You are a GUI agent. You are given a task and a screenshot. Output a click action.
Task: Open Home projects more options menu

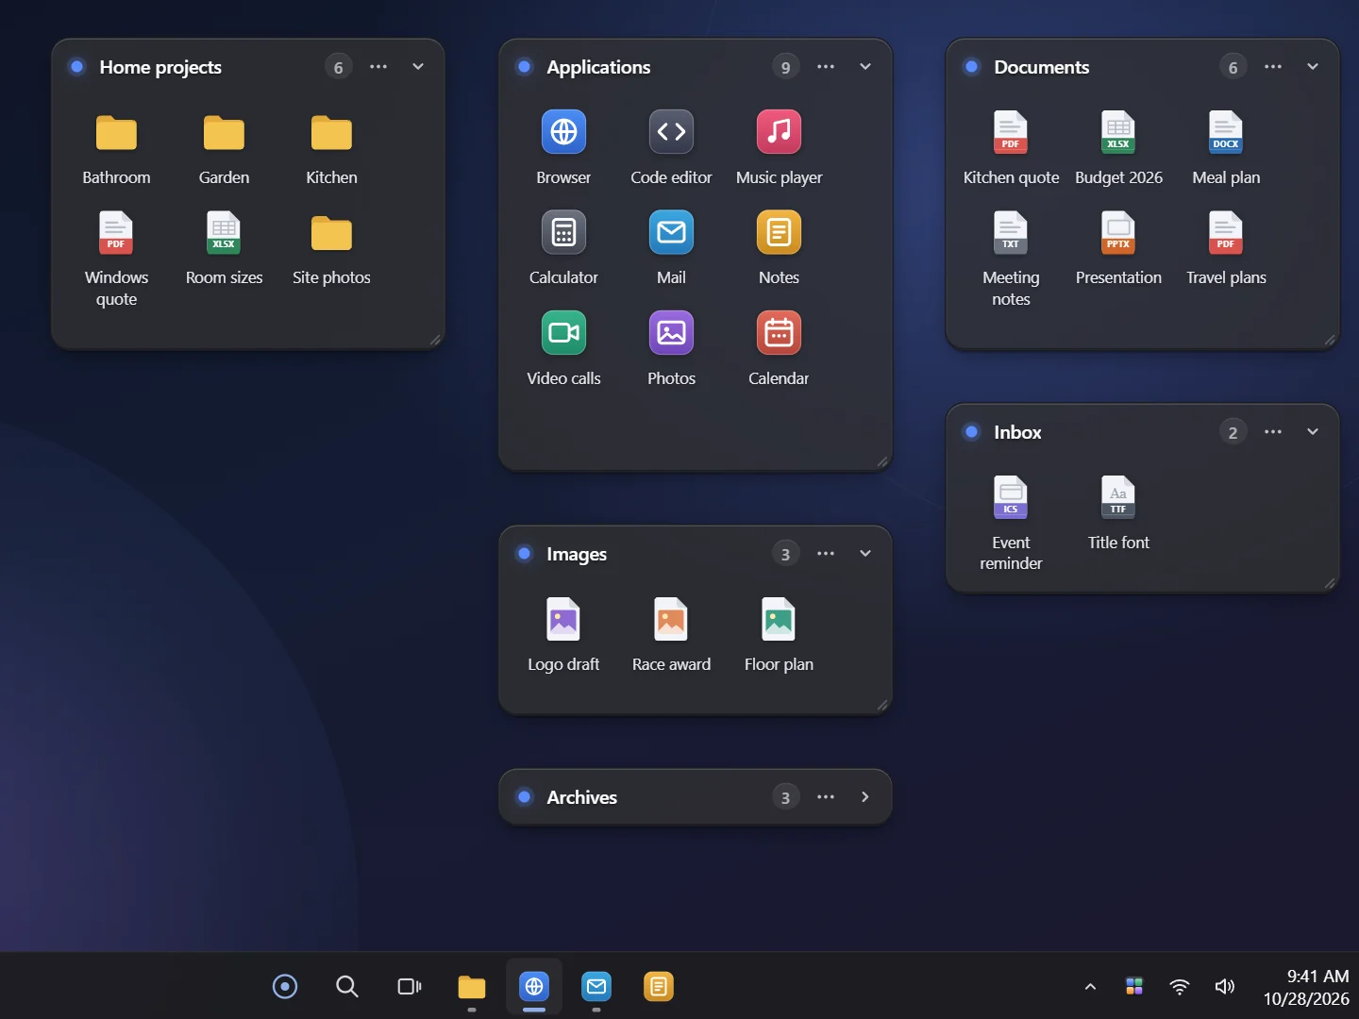click(378, 67)
